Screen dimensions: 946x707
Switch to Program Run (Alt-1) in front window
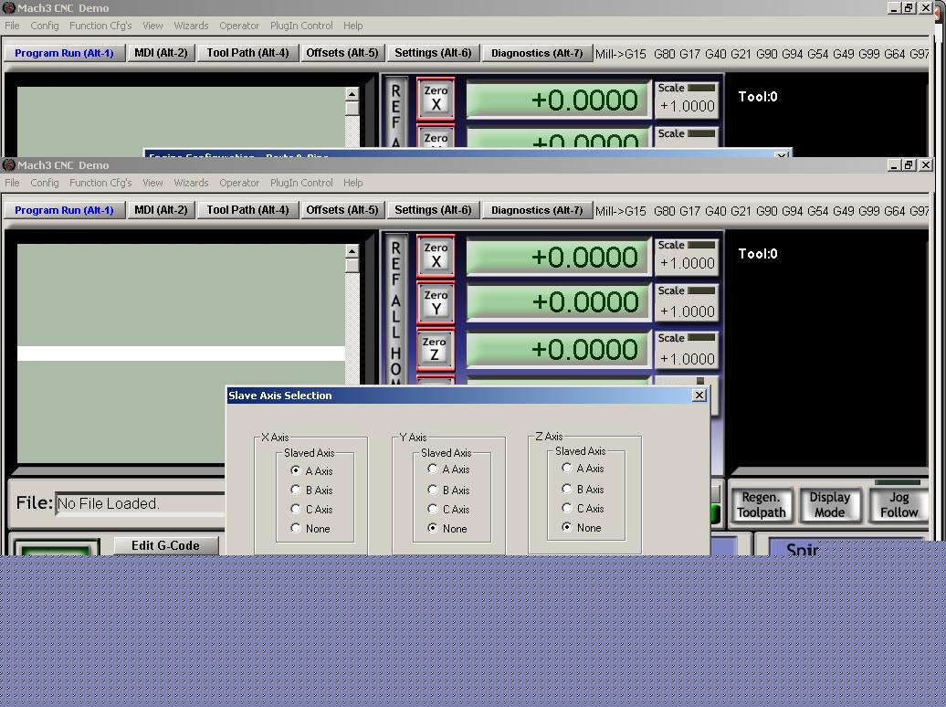point(64,210)
